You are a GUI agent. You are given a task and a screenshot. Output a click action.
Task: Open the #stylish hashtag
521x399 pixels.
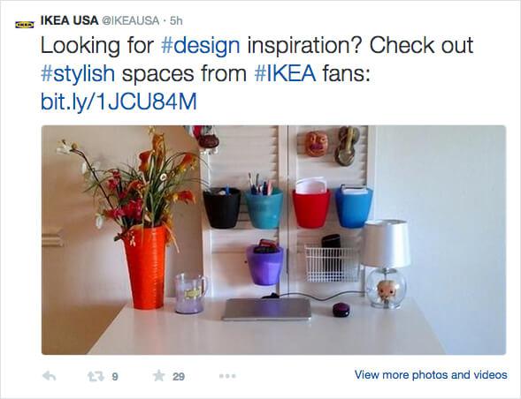click(x=78, y=73)
